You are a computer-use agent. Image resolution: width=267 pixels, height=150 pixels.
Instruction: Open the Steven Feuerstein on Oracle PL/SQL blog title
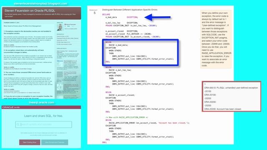click(x=30, y=10)
